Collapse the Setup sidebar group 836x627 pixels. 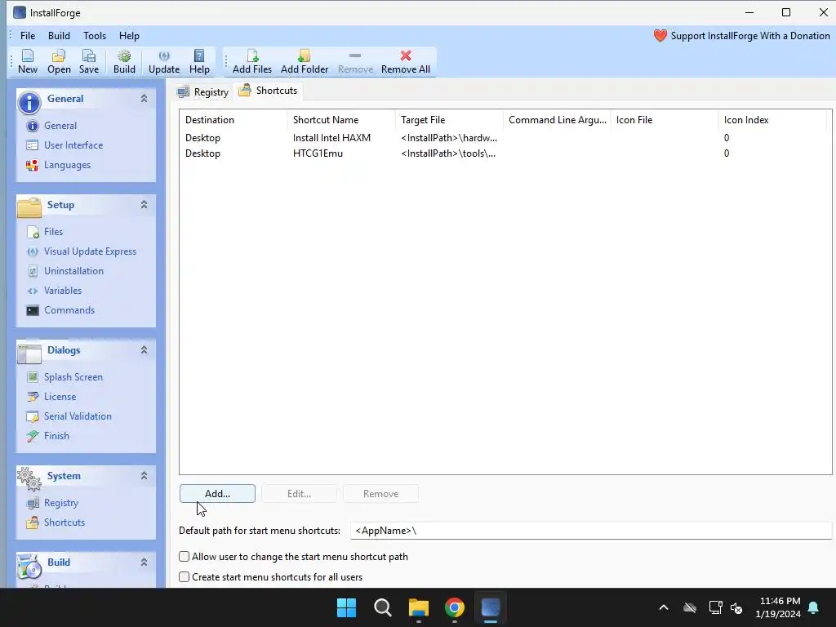tap(144, 205)
